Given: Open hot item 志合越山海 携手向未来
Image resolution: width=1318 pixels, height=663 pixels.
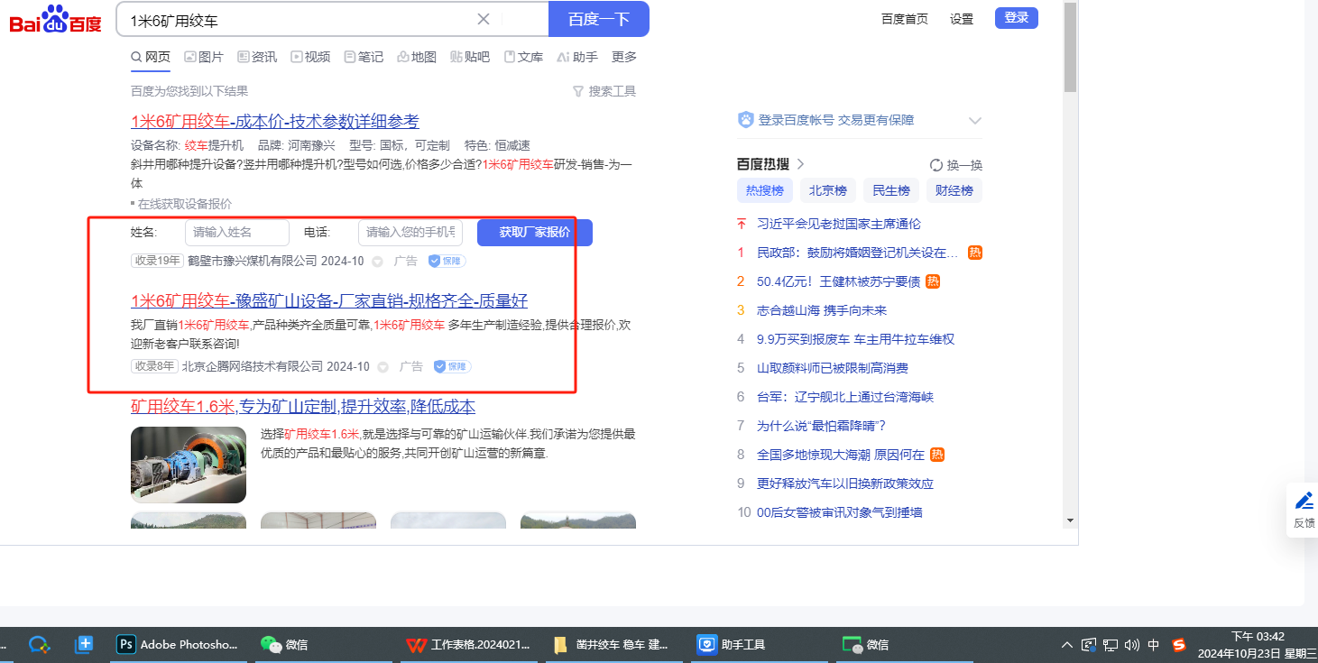Looking at the screenshot, I should click(x=822, y=310).
